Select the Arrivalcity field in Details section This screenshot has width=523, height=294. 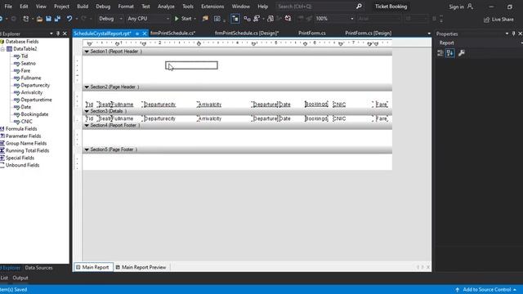pyautogui.click(x=209, y=118)
